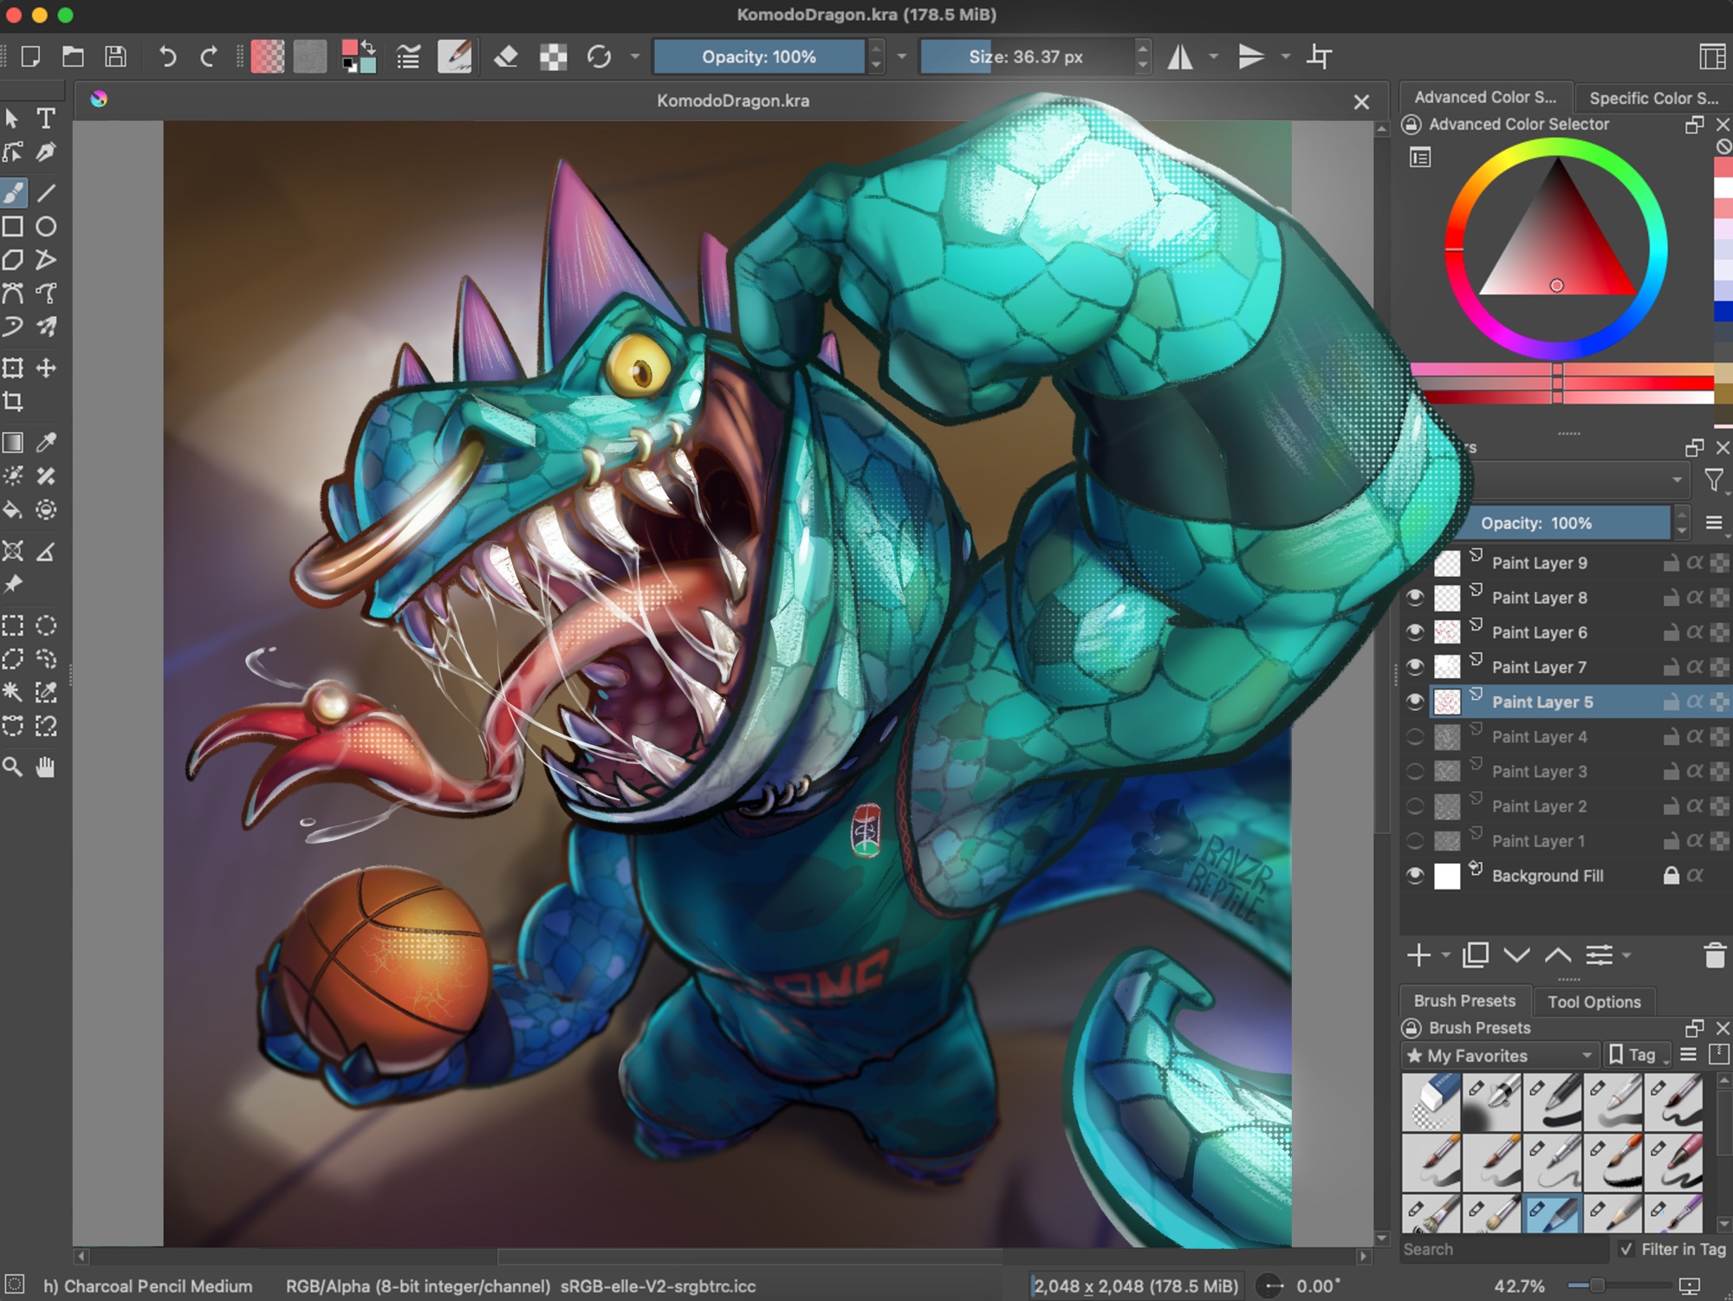Select the Zoom tool
The image size is (1733, 1301).
13,767
